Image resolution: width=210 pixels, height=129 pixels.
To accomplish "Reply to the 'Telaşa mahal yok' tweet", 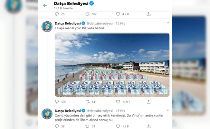I will click(57, 102).
